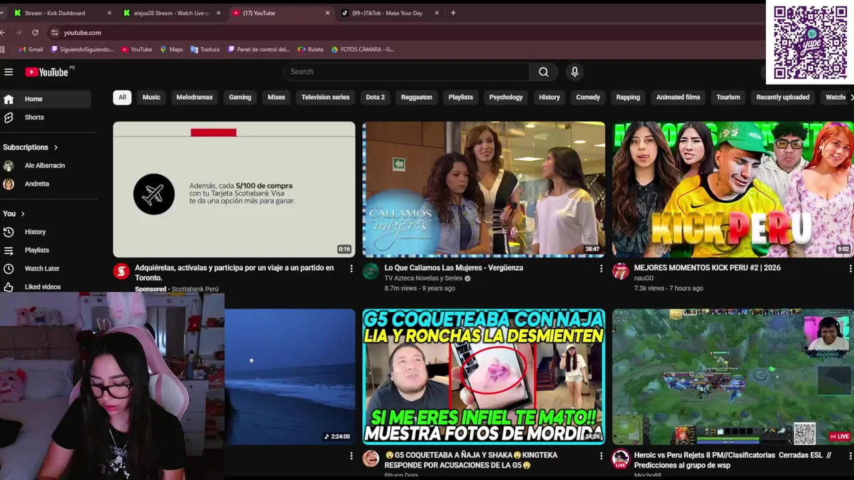854x480 pixels.
Task: Open options for Lo Que Callamos Las Mujeres video
Action: click(x=601, y=269)
